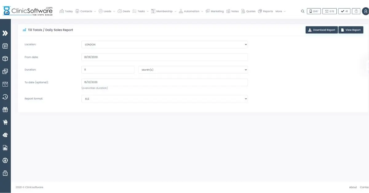
Task: Change the Report format from XLS
Action: point(165,98)
